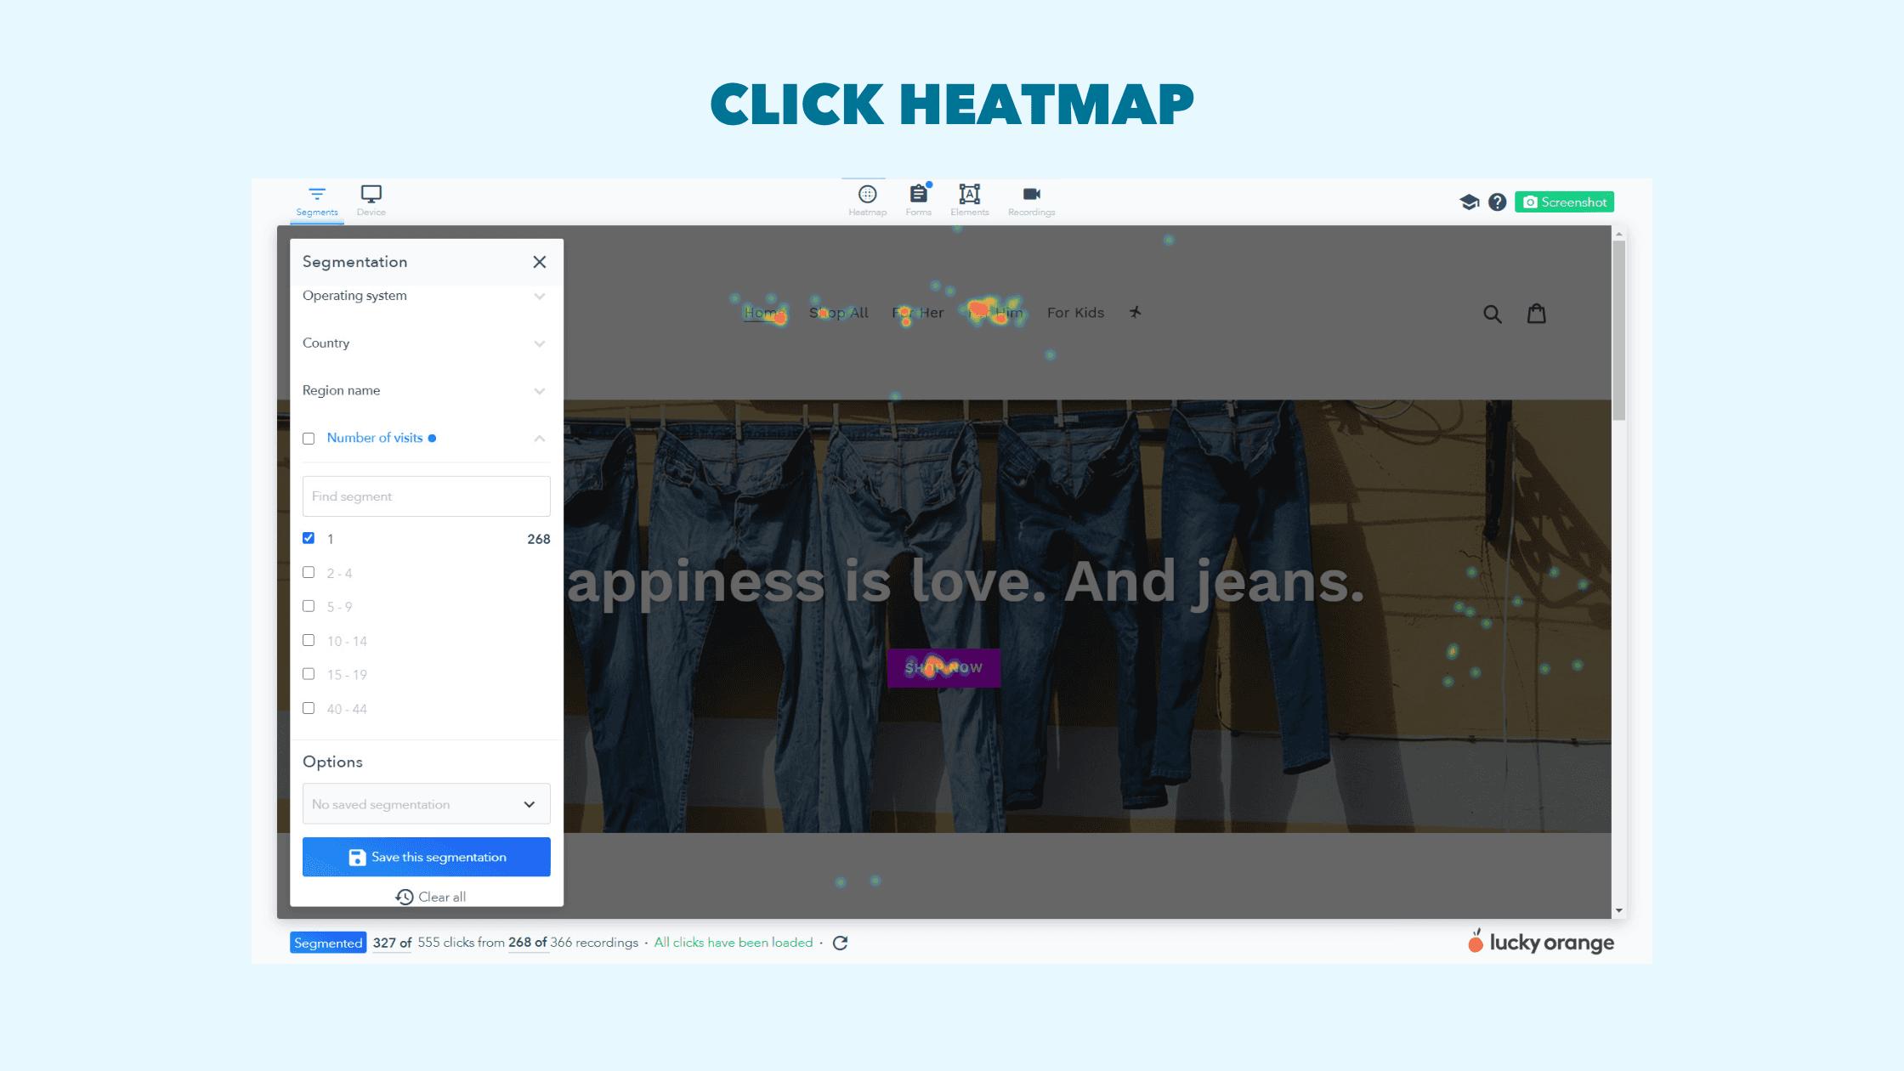Click the For Kids menu item

1075,313
